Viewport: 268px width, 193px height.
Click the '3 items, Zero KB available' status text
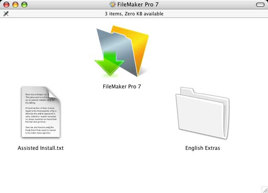(134, 14)
